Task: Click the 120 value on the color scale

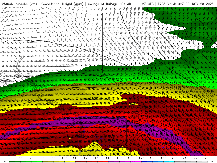Action: pyautogui.click(x=87, y=158)
